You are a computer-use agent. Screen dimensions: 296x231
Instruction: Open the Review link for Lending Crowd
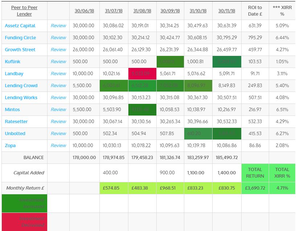(x=58, y=86)
